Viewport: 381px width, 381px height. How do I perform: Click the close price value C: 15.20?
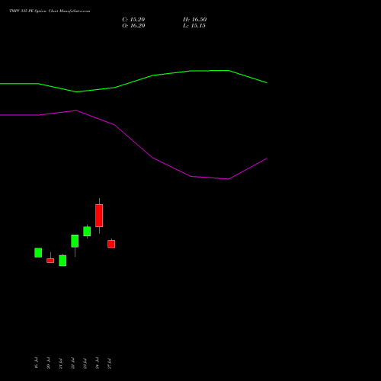click(x=133, y=20)
